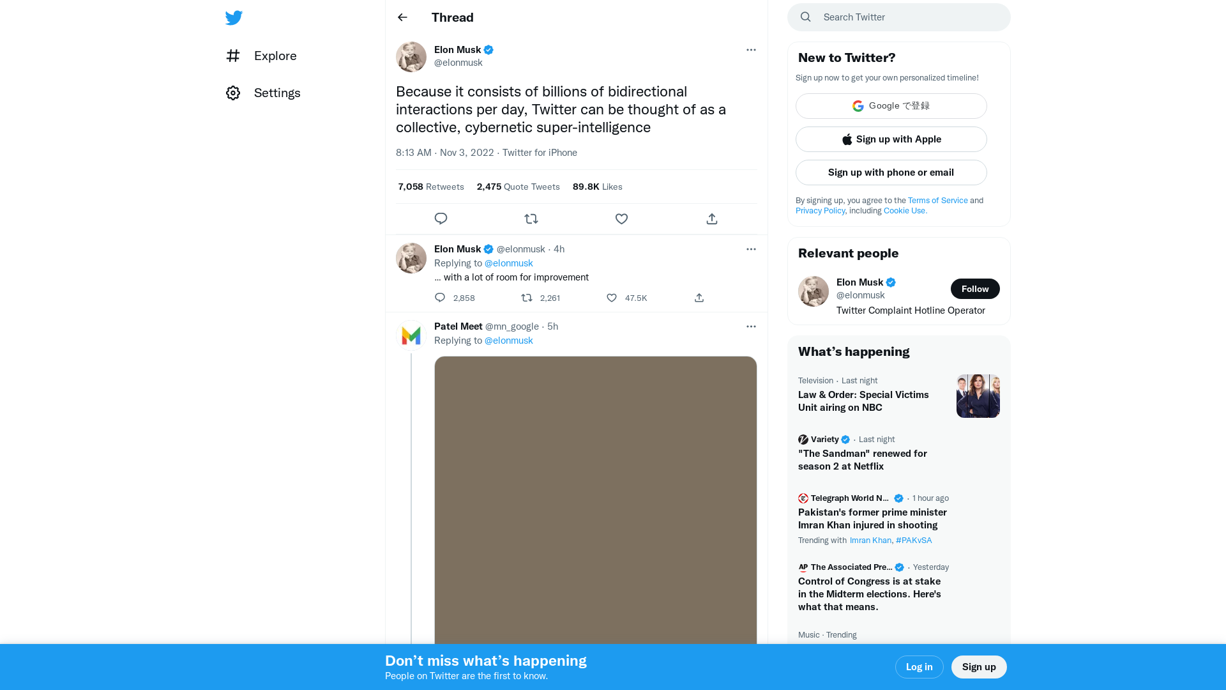Viewport: 1226px width, 690px height.
Task: Click the Apple logo on the sign up button
Action: click(847, 139)
